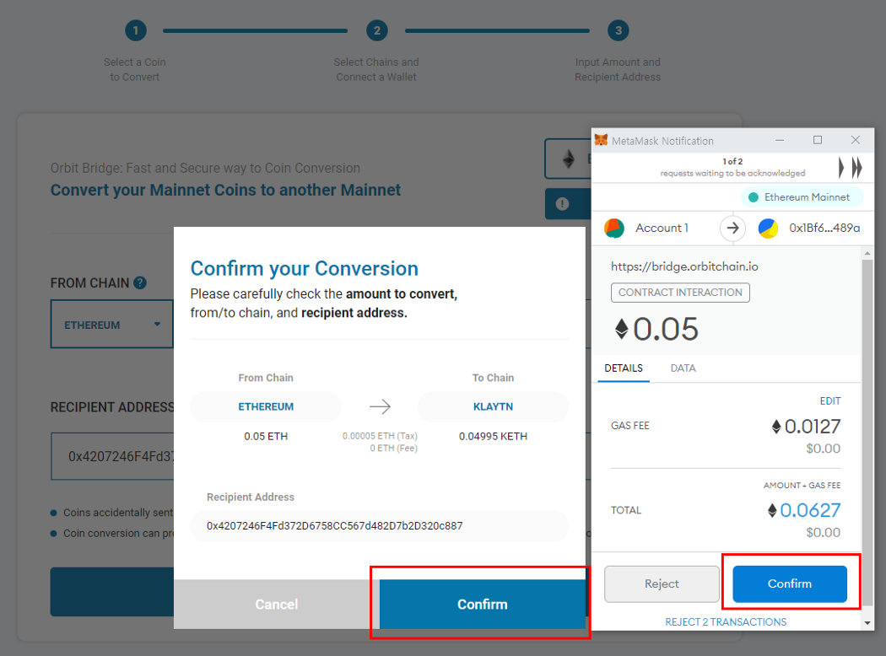Edit the gas fee in MetaMask
886x656 pixels.
(x=830, y=401)
